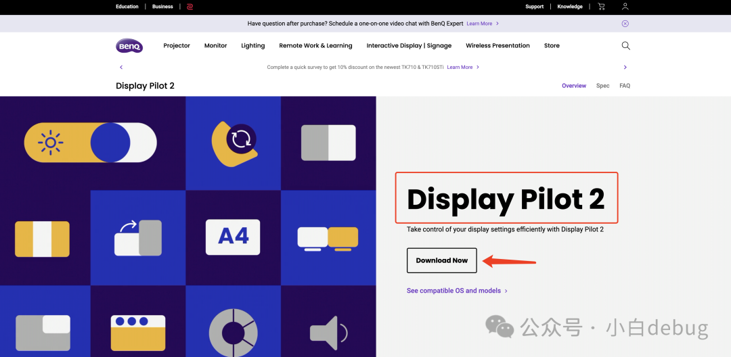Switch to the Spec tab
This screenshot has height=357, width=731.
603,86
